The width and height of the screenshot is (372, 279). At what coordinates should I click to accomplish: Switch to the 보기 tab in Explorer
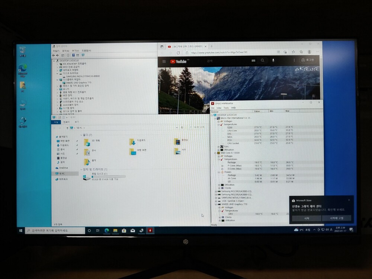[x=77, y=122]
